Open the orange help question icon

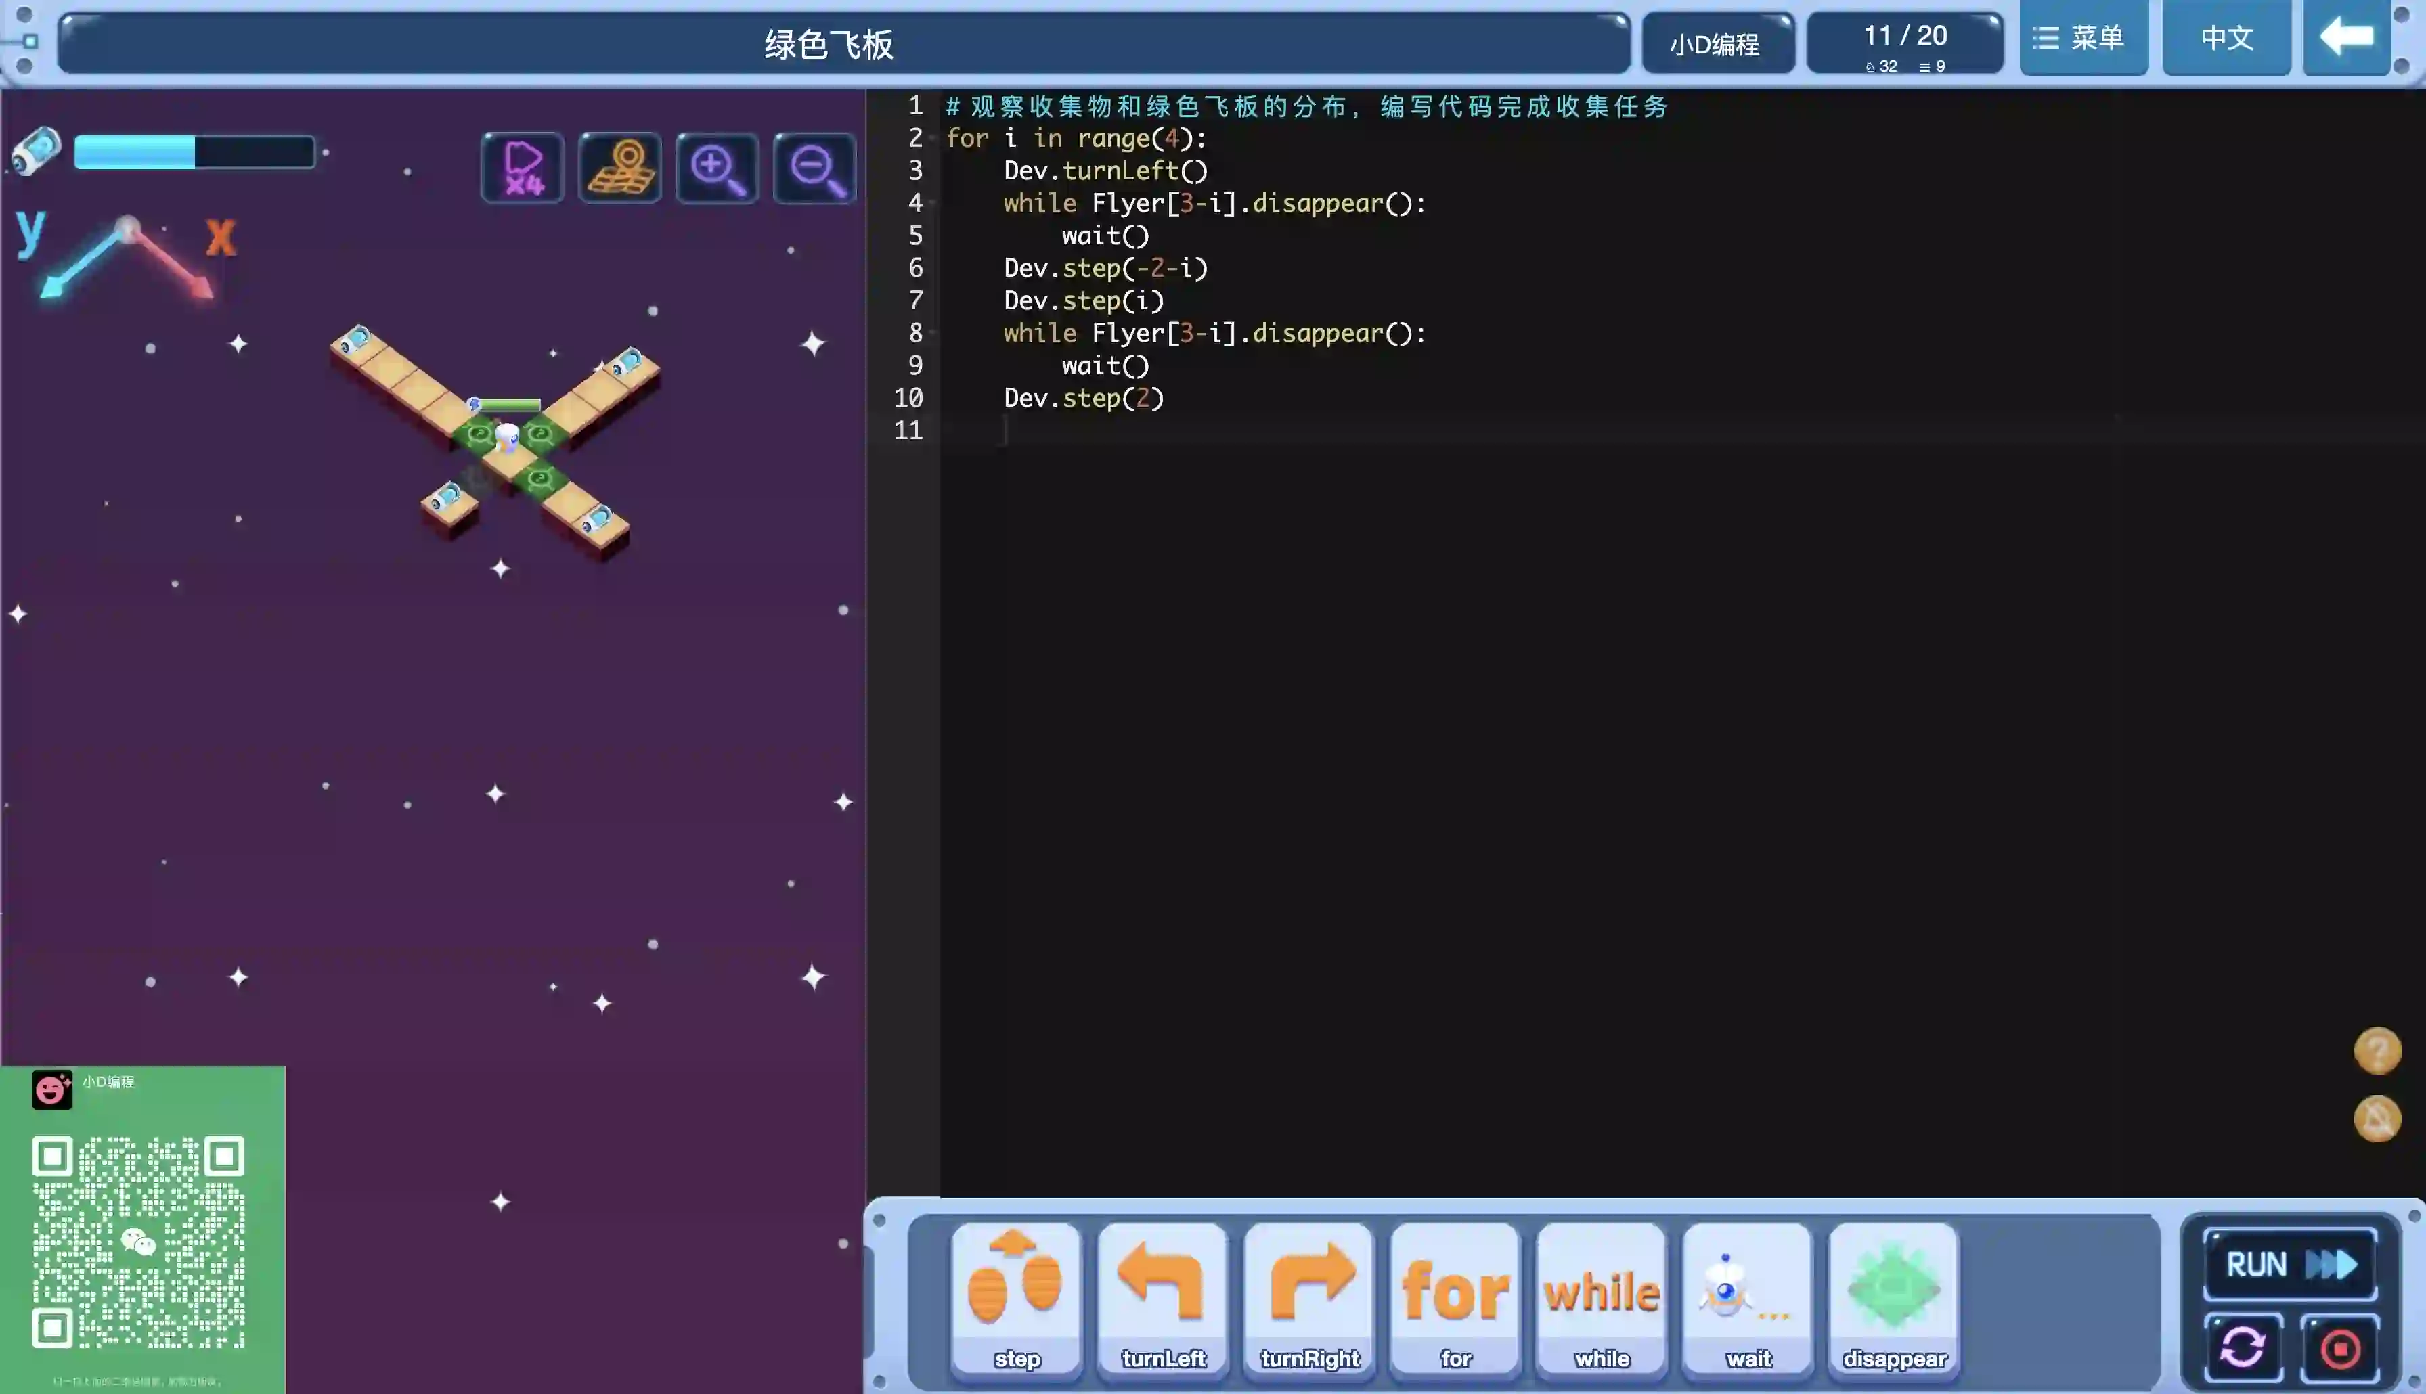click(x=2377, y=1050)
